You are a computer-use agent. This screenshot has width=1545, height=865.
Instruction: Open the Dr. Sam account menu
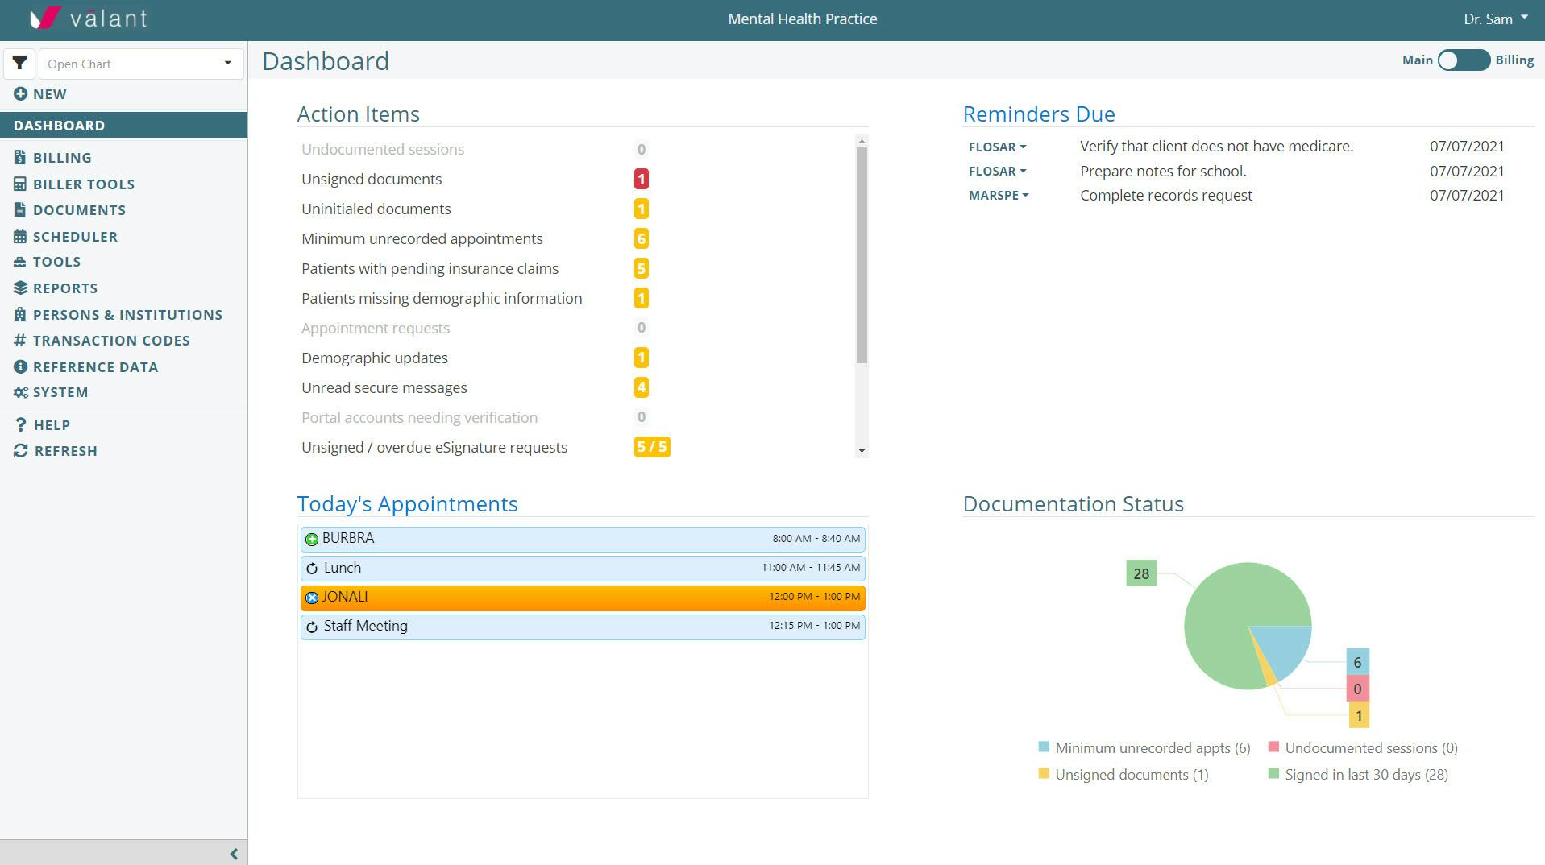click(1495, 19)
